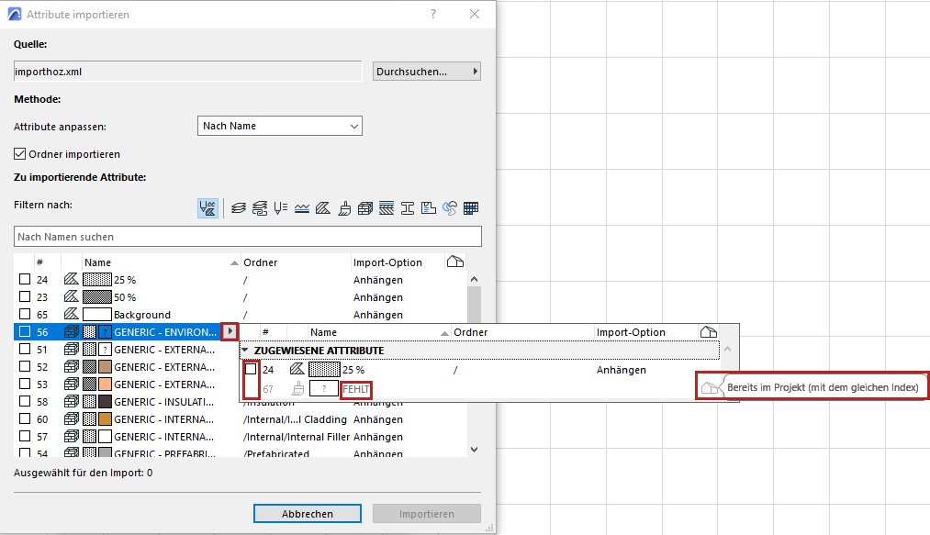Open the Durchsuchen browse menu button
The width and height of the screenshot is (930, 535).
tap(427, 72)
